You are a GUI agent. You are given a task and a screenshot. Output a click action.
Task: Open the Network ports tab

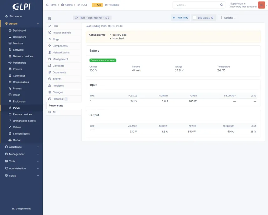[64, 52]
